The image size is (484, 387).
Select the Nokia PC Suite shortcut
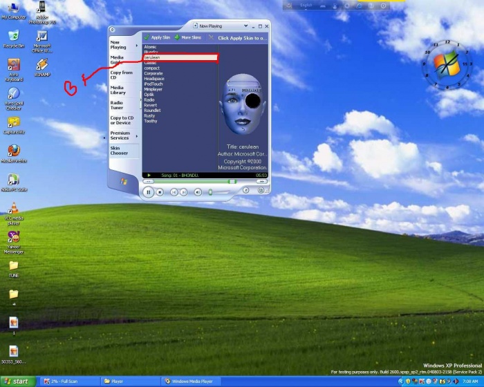(14, 182)
